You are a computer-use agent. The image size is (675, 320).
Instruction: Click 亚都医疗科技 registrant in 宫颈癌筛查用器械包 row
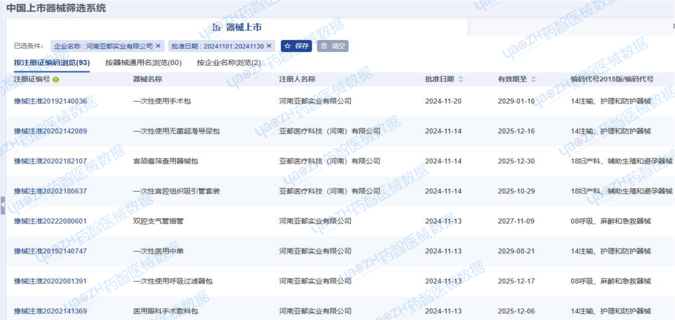(329, 161)
